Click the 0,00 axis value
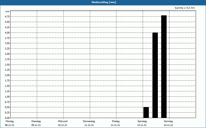 click(x=7, y=118)
